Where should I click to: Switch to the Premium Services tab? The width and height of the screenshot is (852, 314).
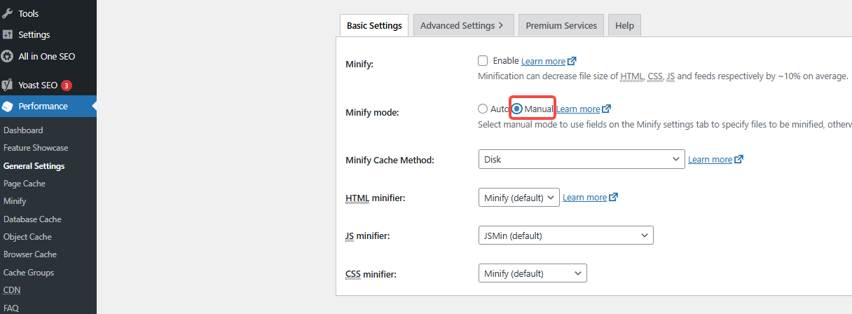pos(561,26)
